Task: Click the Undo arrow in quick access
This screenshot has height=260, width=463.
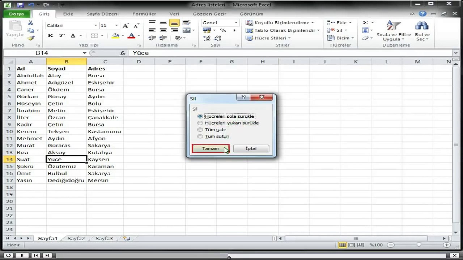Action: (x=31, y=5)
